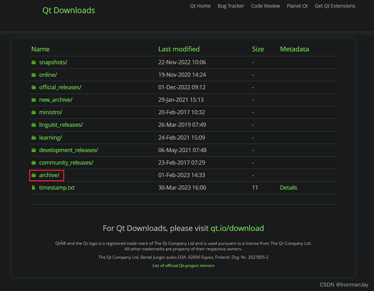Click the Last modified column header

coord(179,49)
